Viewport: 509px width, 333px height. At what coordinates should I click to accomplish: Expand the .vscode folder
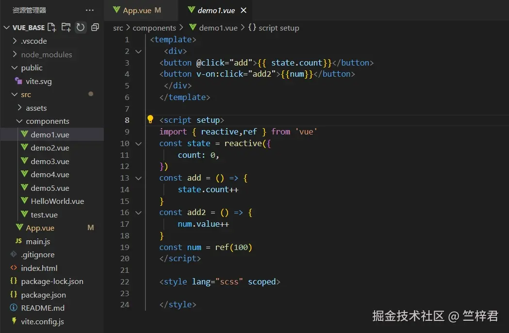point(14,41)
